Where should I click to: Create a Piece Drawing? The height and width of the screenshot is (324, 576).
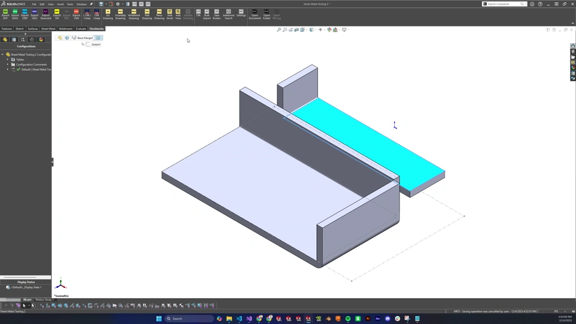coord(159,14)
